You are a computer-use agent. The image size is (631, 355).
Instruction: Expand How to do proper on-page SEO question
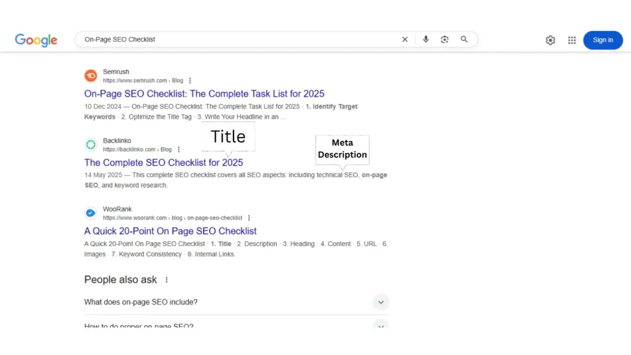click(x=381, y=324)
